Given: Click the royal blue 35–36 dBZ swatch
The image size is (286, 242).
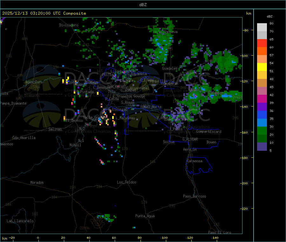Looking at the screenshot, I should pos(262,114).
